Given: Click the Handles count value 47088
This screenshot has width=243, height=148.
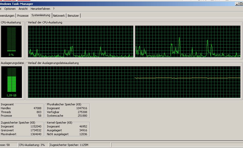Looking at the screenshot, I should click(x=37, y=108).
